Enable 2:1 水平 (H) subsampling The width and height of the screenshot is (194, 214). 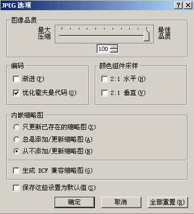click(x=105, y=79)
